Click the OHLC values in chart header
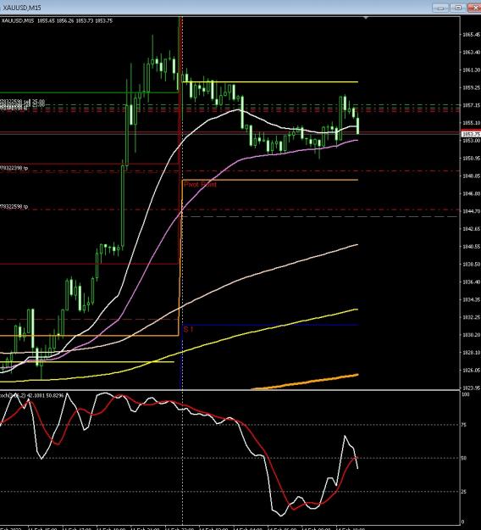Viewport: 481px width, 530px height. pyautogui.click(x=75, y=20)
